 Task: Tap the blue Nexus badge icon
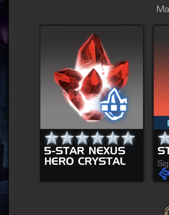[x=114, y=104]
